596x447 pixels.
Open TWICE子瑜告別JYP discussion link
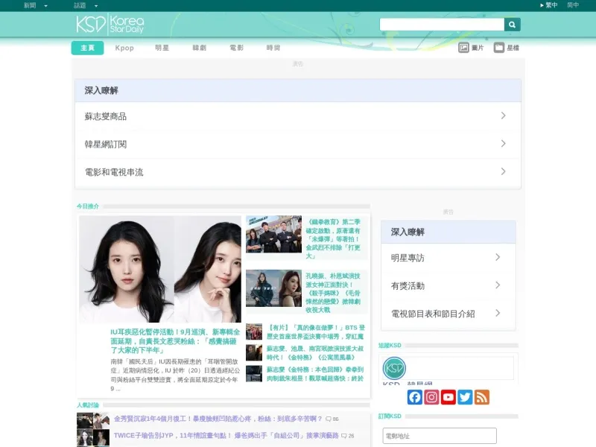pyautogui.click(x=226, y=436)
